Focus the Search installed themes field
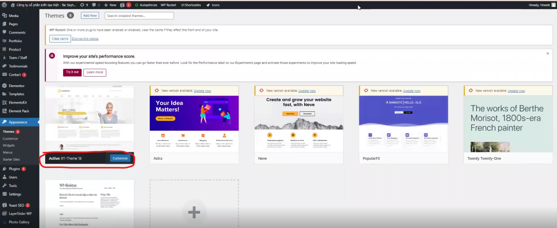The height and width of the screenshot is (228, 557). click(139, 16)
